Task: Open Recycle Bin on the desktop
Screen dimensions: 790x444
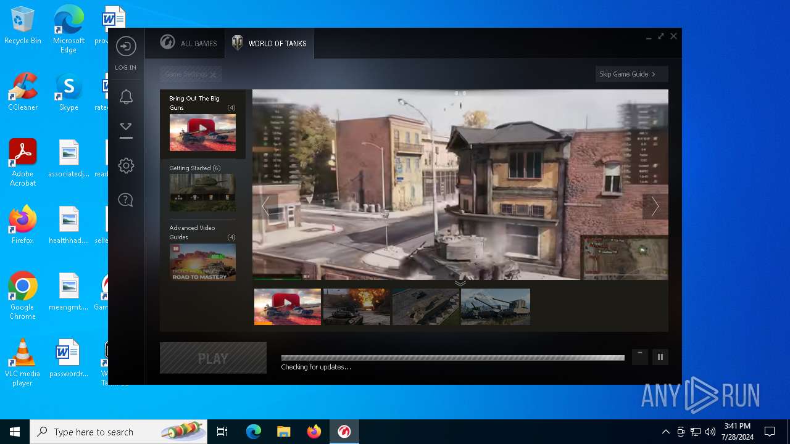Action: point(23,26)
